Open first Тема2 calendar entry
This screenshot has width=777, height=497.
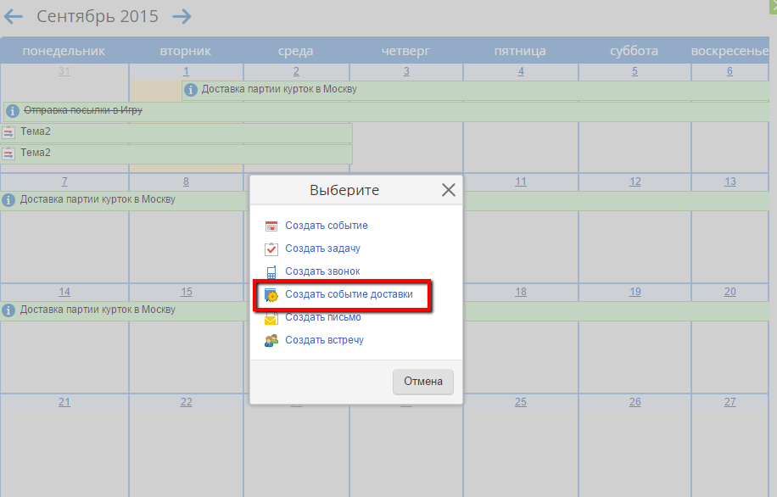tap(36, 132)
